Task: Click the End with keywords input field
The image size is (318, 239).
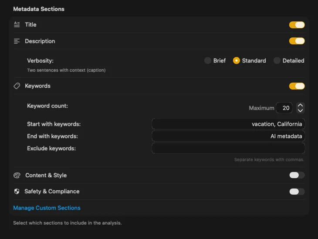Action: point(228,136)
